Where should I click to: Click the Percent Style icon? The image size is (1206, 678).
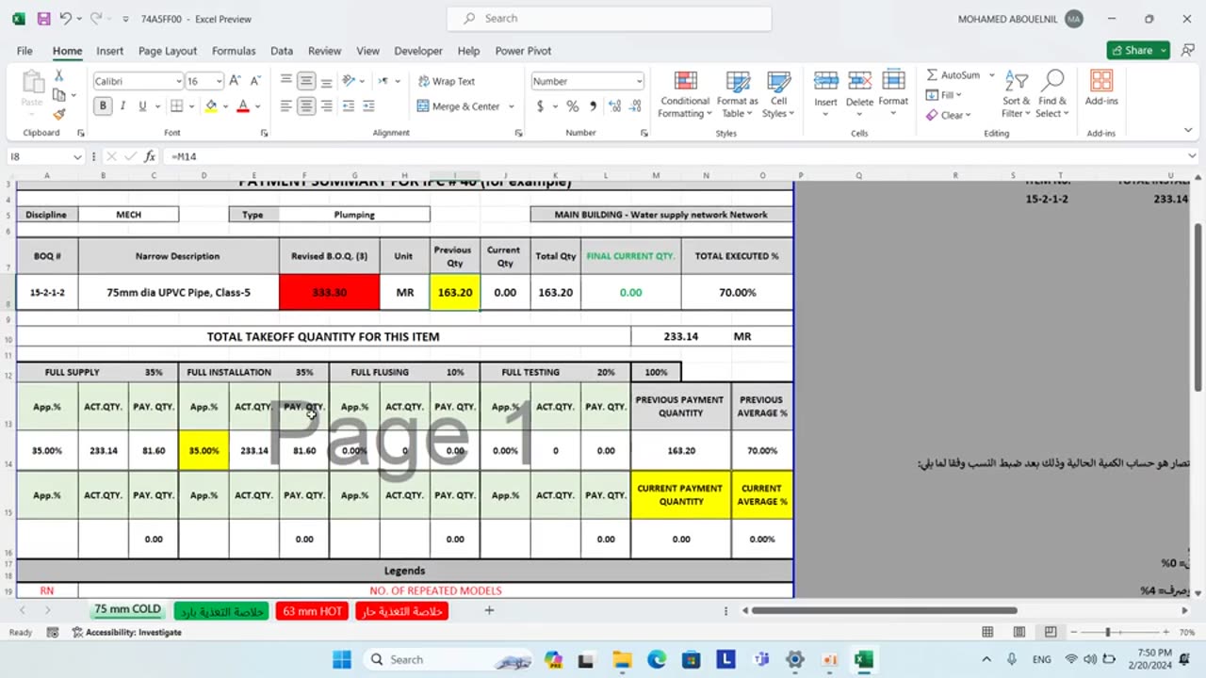[573, 106]
